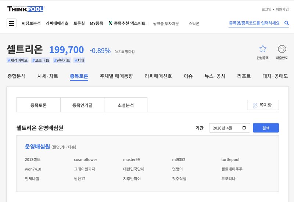Open 라씨매매신호 in top navigation
Screen dimensions: 294x202
(57, 23)
